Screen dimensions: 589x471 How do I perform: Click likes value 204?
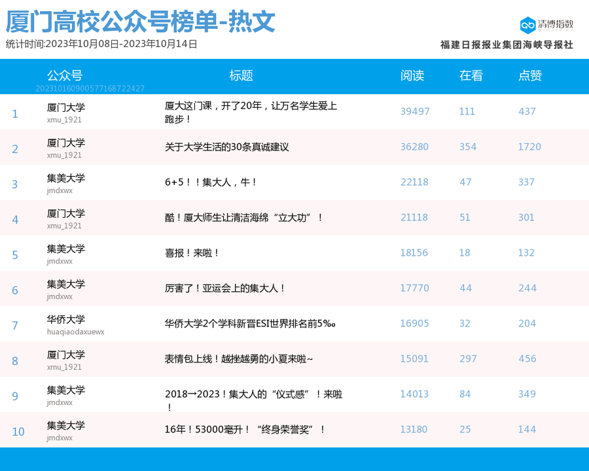(527, 323)
